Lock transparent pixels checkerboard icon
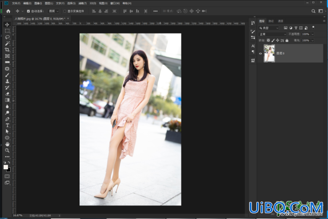Image resolution: width=328 pixels, height=219 pixels. pyautogui.click(x=268, y=40)
